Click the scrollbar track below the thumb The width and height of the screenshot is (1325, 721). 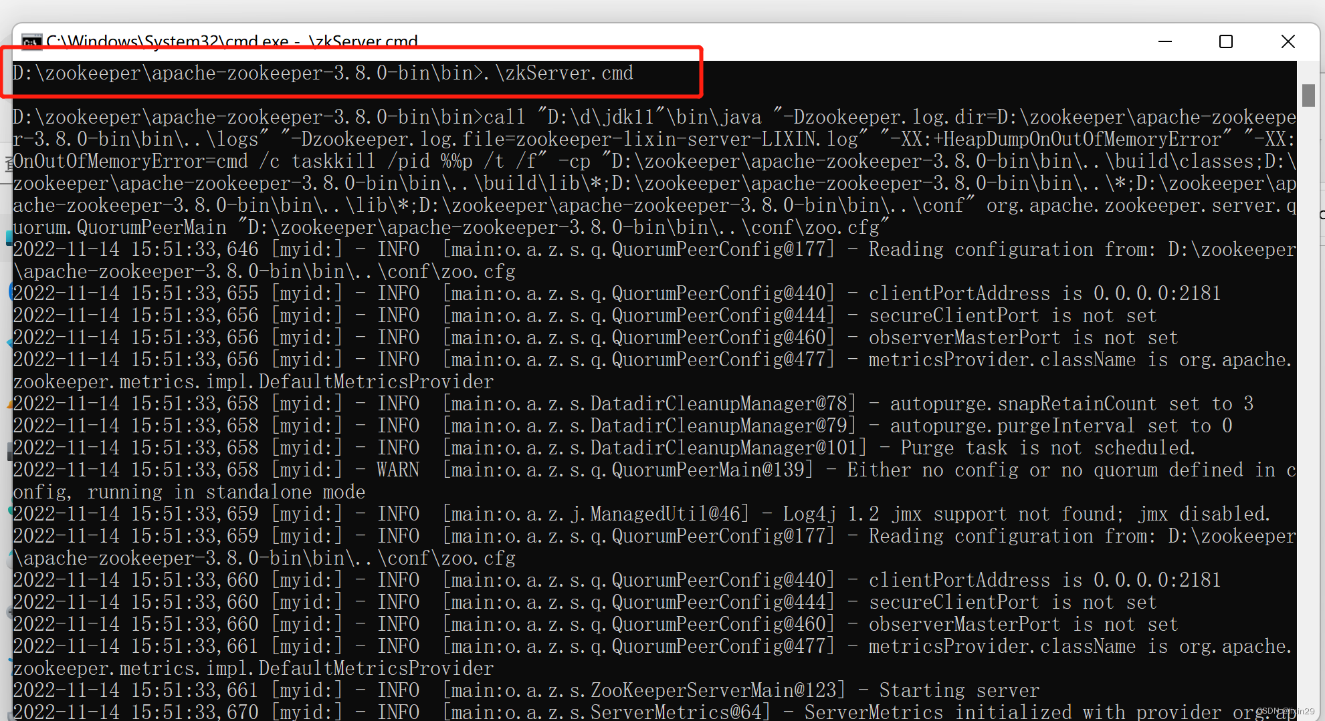1309,401
